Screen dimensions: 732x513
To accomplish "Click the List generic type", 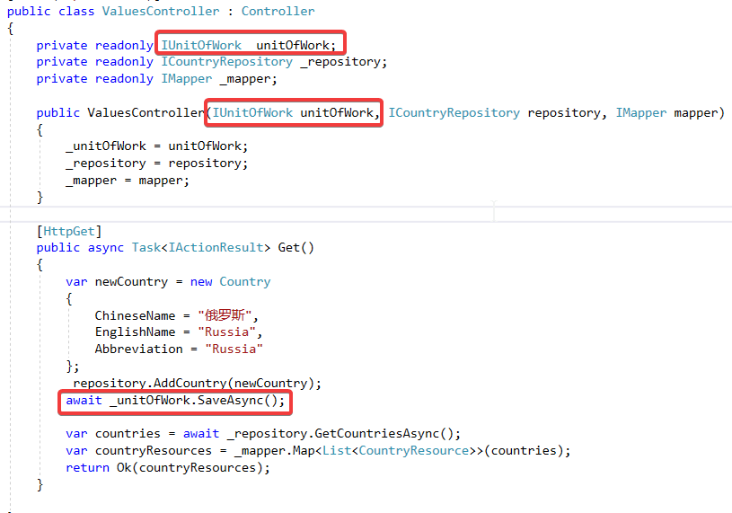I will coord(337,451).
